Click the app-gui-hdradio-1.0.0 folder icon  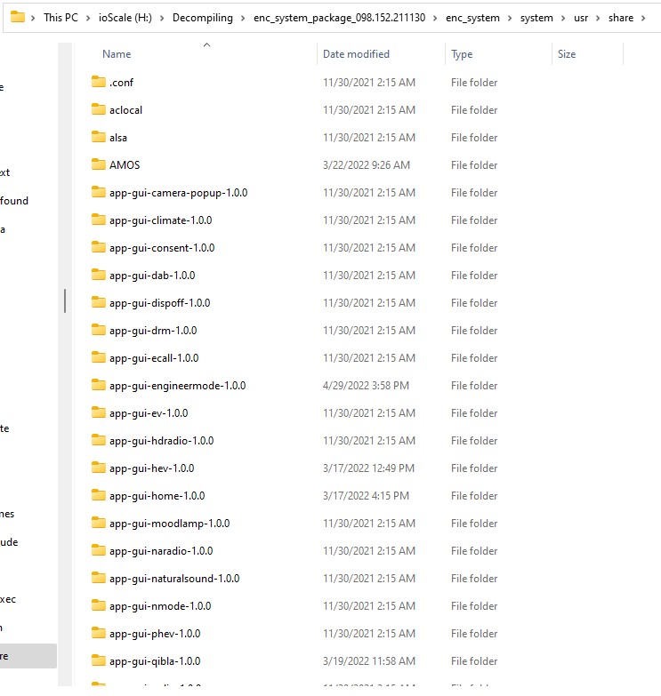98,440
